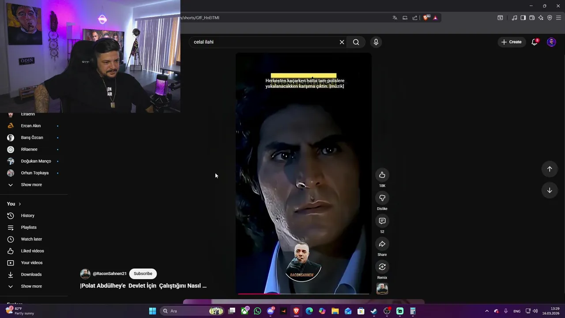This screenshot has height=318, width=565.
Task: Open OBS Studio from the taskbar
Action: 387,311
